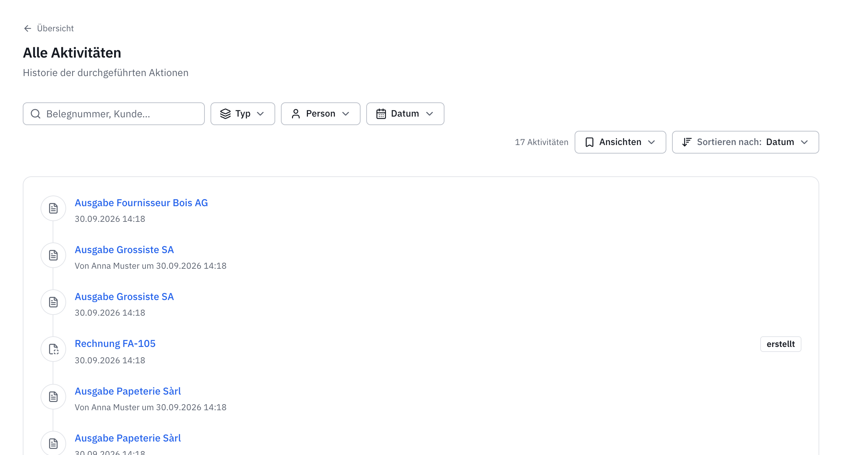
Task: Click the document icon for Ausgabe Fournisseur Bois AG
Action: click(x=53, y=208)
